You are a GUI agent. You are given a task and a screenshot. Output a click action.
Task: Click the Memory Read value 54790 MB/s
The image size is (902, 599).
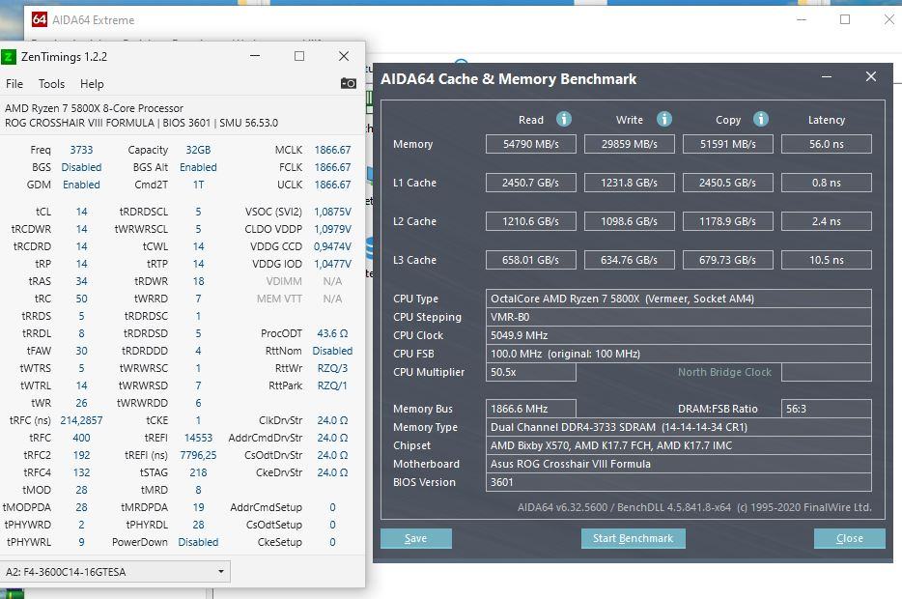point(531,144)
